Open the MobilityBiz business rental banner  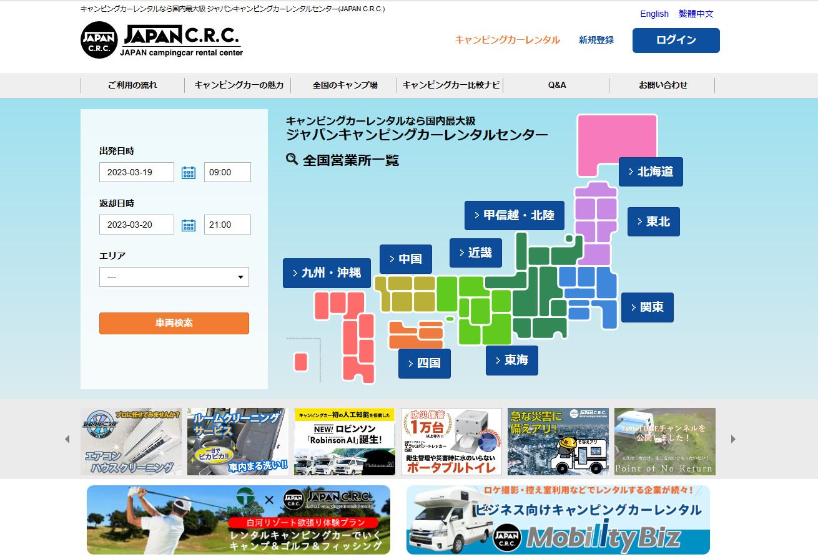coord(558,520)
